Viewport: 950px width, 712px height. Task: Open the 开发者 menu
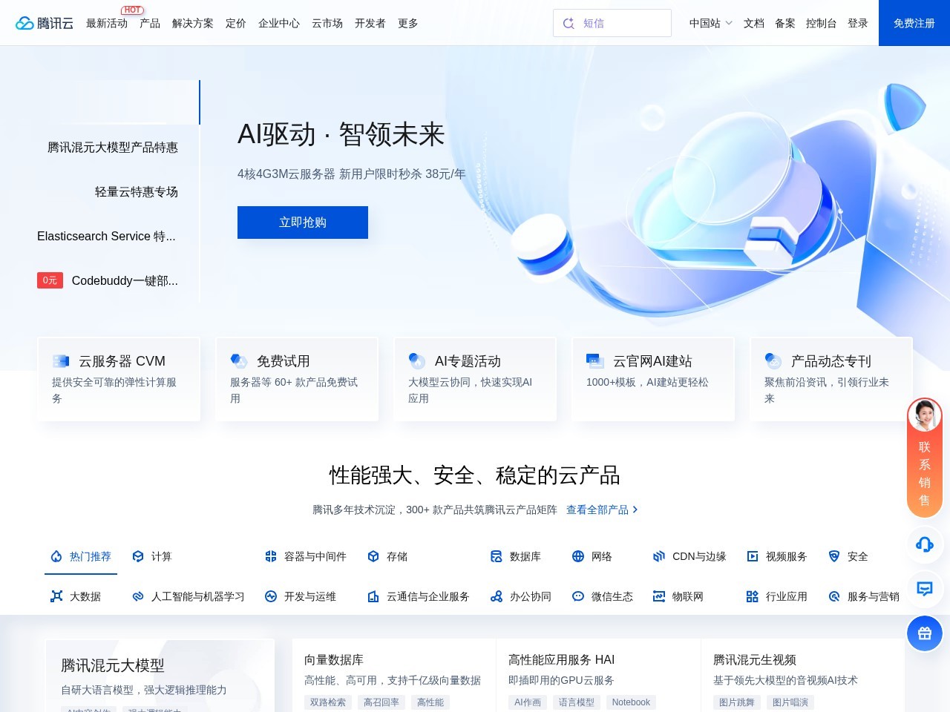pos(370,23)
